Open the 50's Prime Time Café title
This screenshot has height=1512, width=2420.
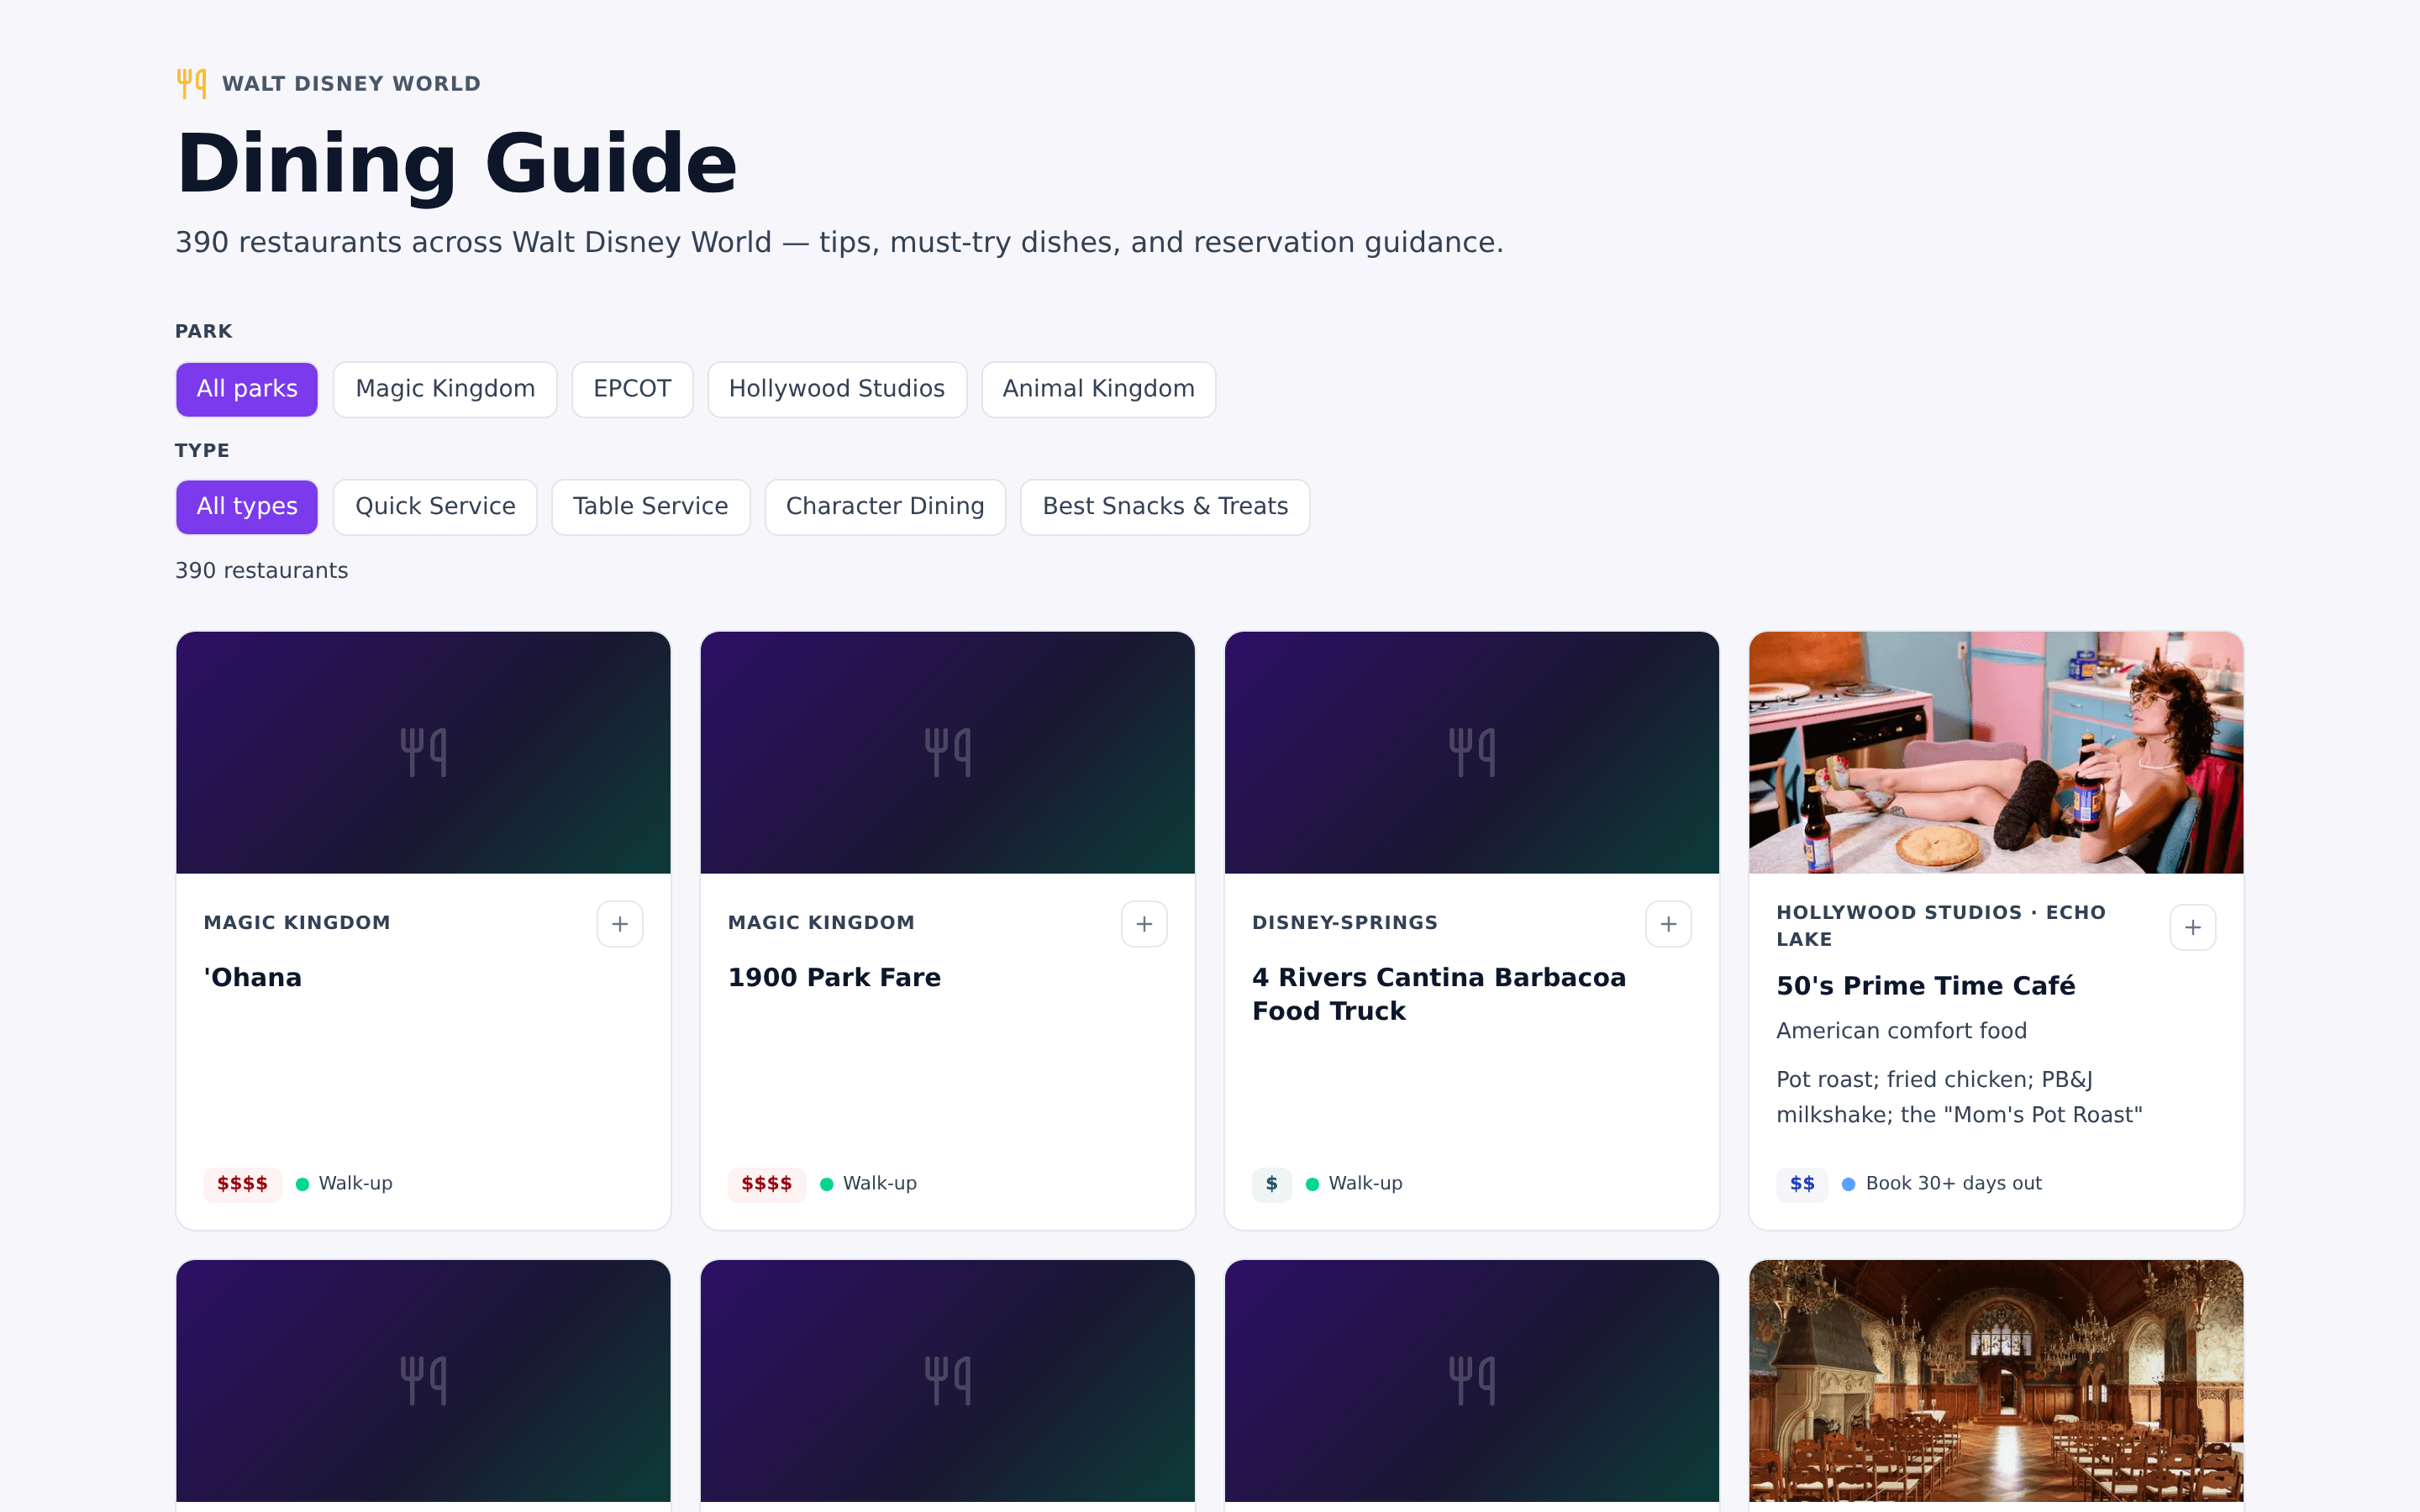click(x=1925, y=985)
